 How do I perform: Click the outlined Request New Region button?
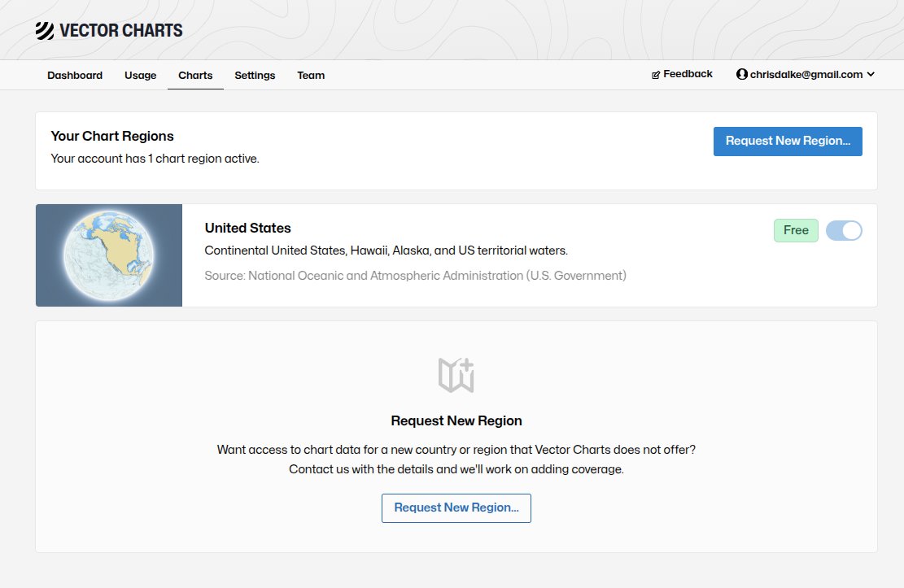coord(456,507)
